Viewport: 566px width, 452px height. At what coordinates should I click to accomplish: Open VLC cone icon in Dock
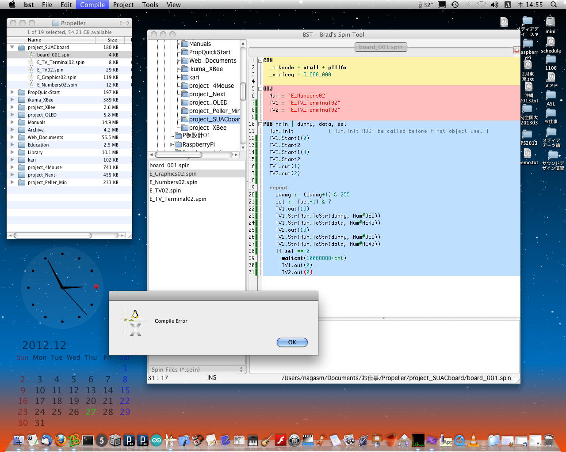click(x=473, y=440)
